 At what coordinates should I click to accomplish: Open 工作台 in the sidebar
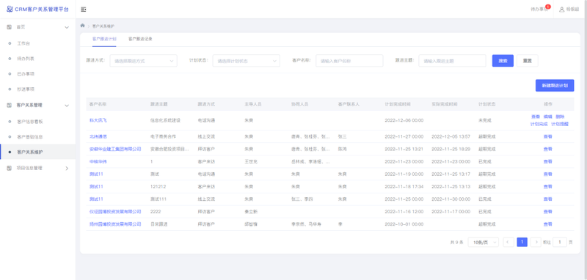pos(23,43)
